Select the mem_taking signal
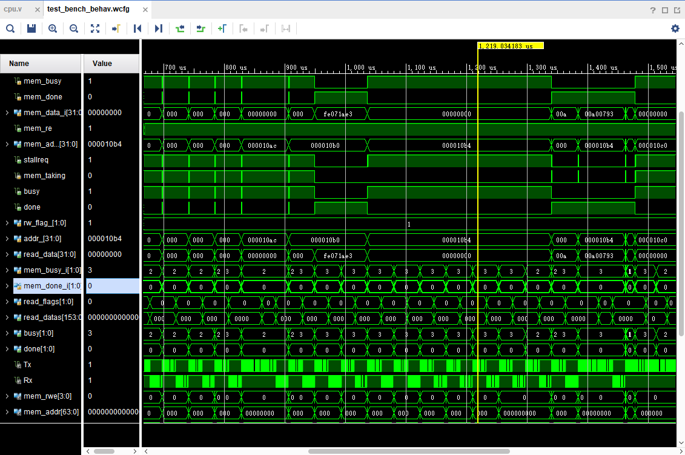Image resolution: width=685 pixels, height=455 pixels. point(45,176)
